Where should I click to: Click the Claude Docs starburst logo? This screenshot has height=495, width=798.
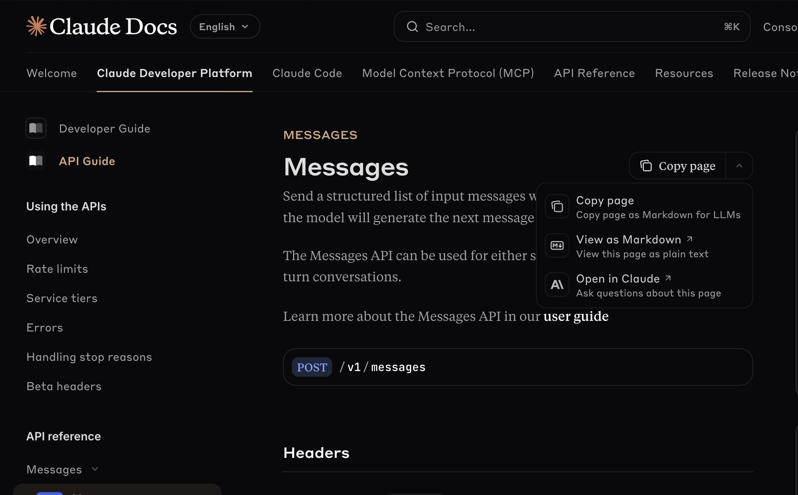36,26
